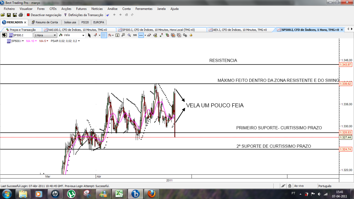The image size is (354, 199).
Task: Expand the MA 10 indicator menu
Action: (x=32, y=41)
